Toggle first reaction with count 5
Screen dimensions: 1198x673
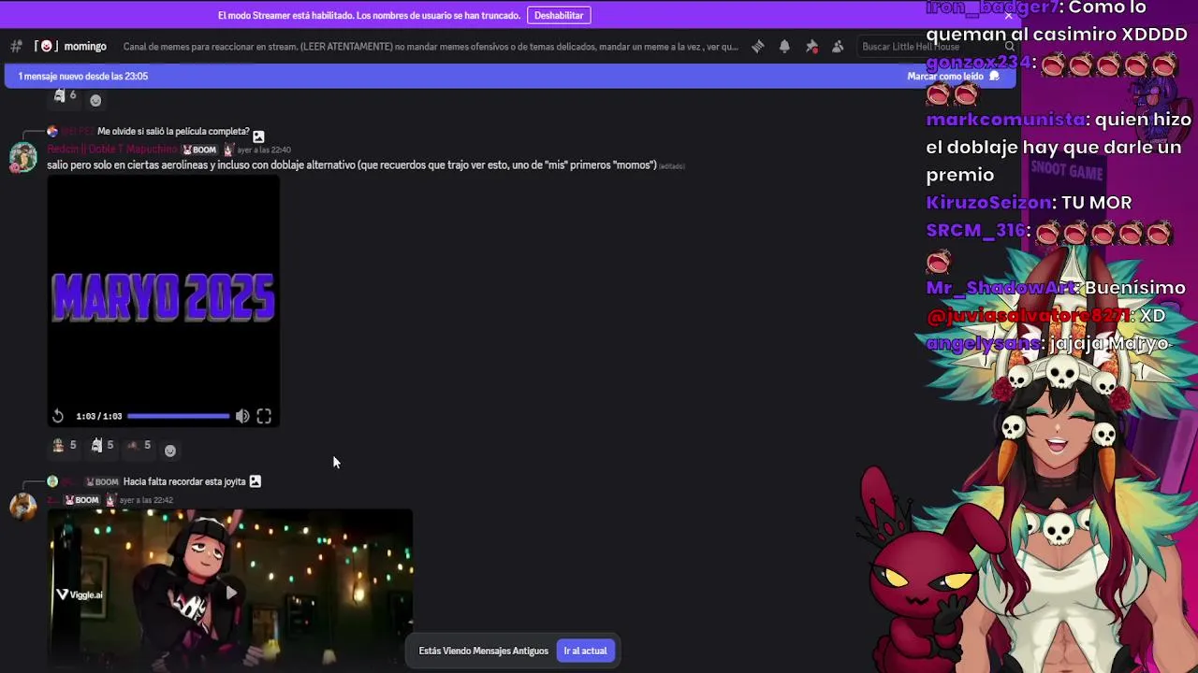point(65,446)
